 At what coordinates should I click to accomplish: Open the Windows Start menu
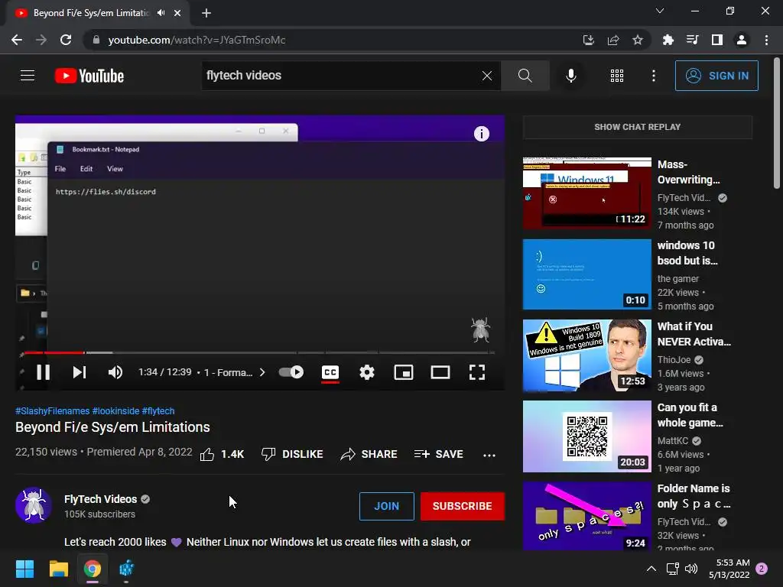[24, 569]
